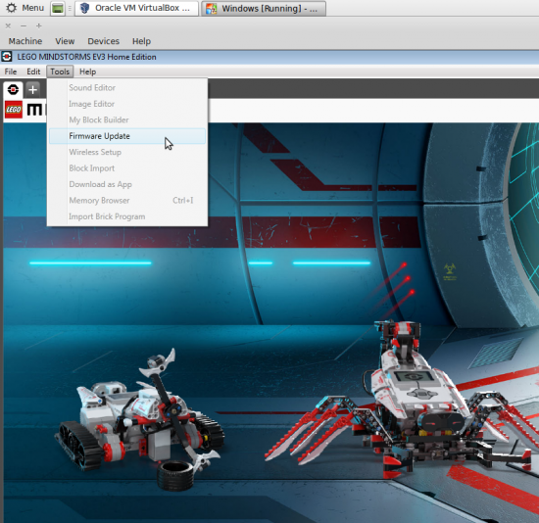Open My Block Builder entry

127,119
